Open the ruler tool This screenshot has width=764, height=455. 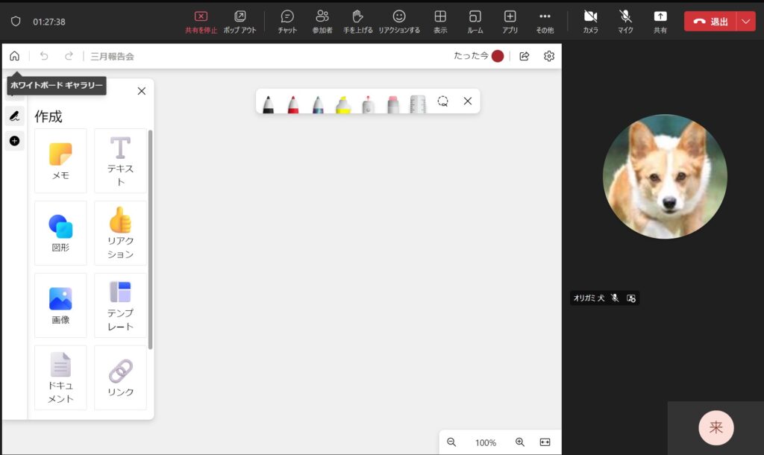pos(418,103)
